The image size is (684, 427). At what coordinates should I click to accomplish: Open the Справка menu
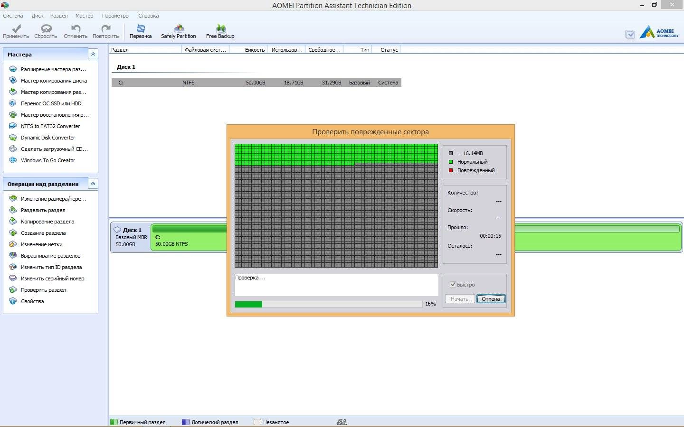(x=148, y=16)
